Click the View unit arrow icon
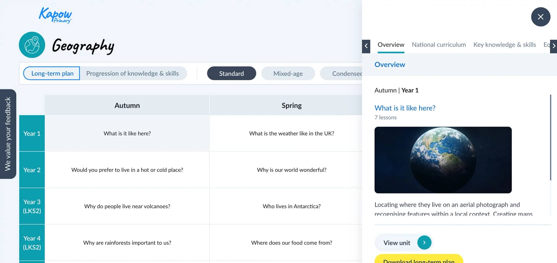557x263 pixels. (424, 242)
